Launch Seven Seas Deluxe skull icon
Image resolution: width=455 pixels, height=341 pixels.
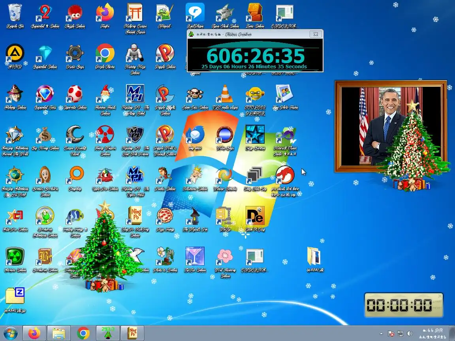195,97
